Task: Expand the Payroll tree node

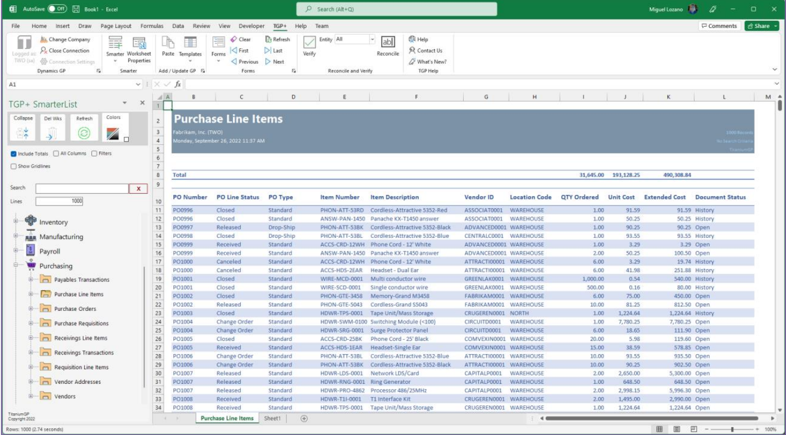Action: tap(16, 251)
